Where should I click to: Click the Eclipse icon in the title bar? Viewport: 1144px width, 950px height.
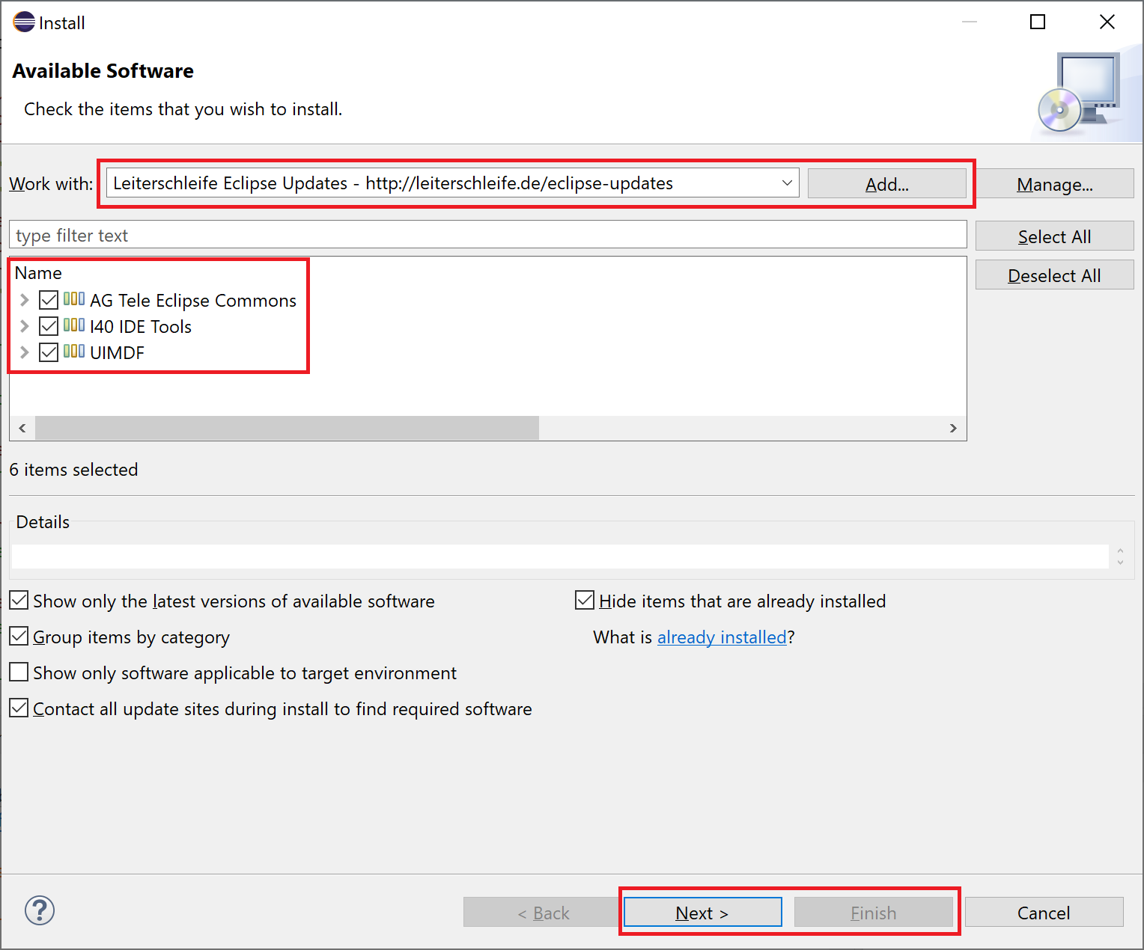pyautogui.click(x=24, y=22)
